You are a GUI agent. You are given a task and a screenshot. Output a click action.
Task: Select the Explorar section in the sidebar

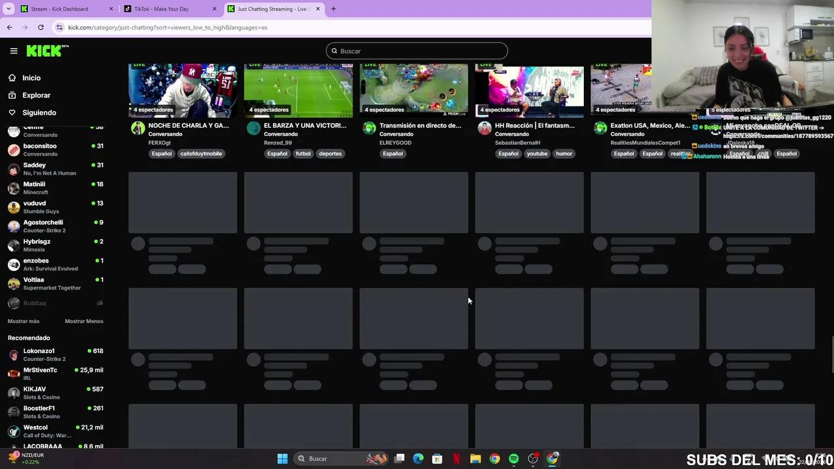(36, 95)
